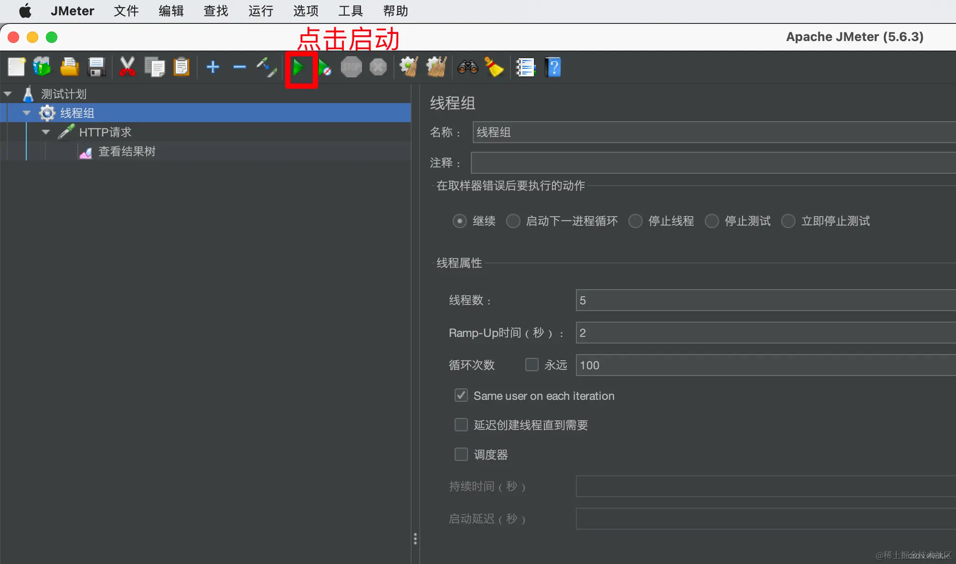This screenshot has height=564, width=956.
Task: Save the test plan with floppy icon
Action: pyautogui.click(x=97, y=67)
